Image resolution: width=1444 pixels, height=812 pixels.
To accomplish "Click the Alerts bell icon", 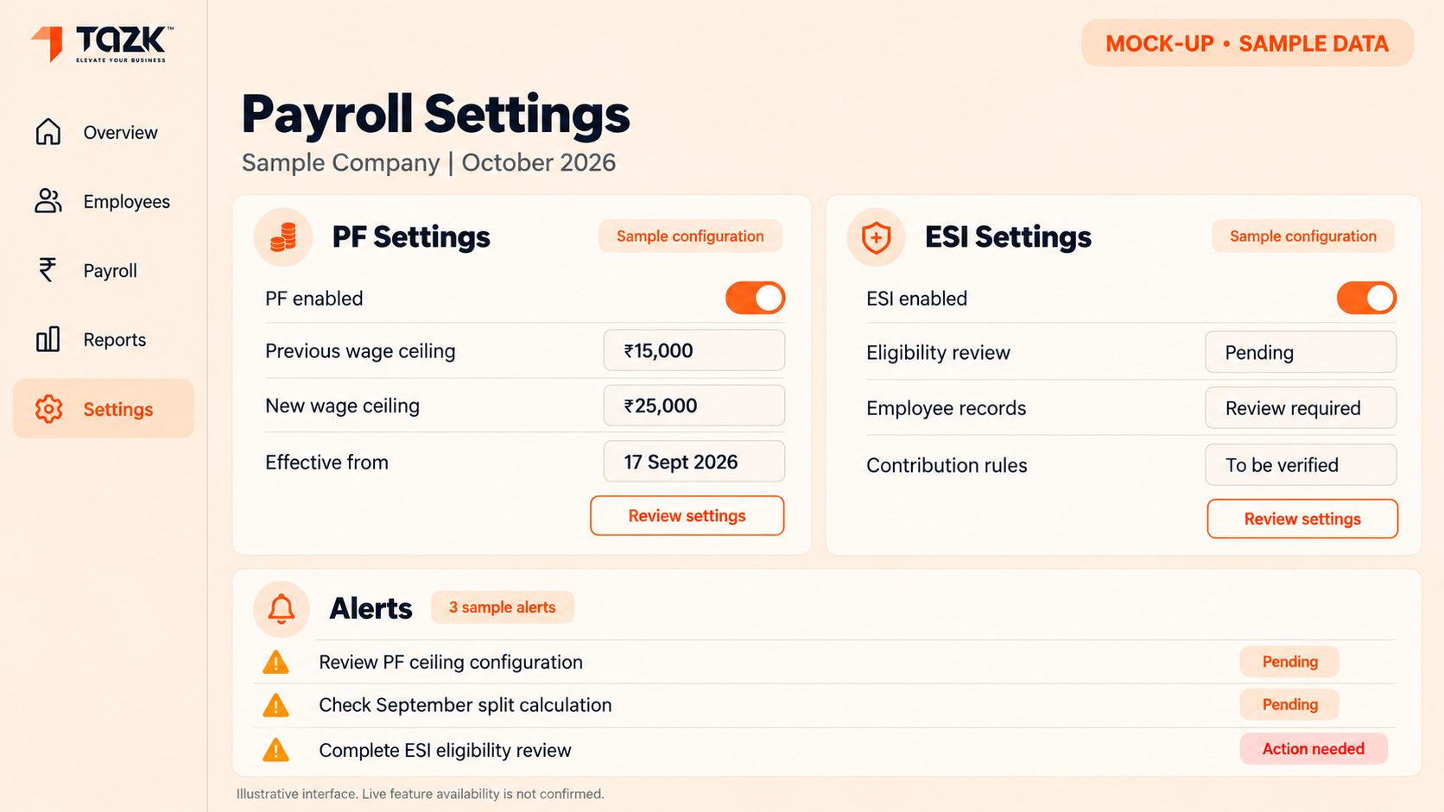I will point(282,608).
